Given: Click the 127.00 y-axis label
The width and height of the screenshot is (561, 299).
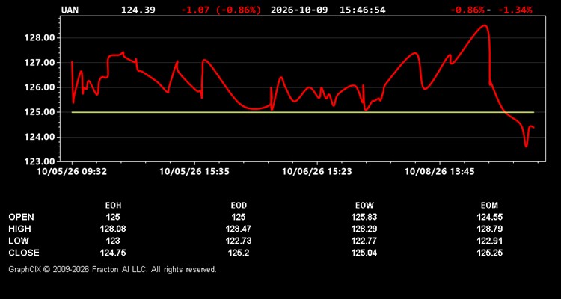Looking at the screenshot, I should tap(40, 63).
